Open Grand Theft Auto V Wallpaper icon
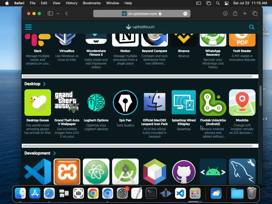The height and width of the screenshot is (204, 272). (x=67, y=103)
